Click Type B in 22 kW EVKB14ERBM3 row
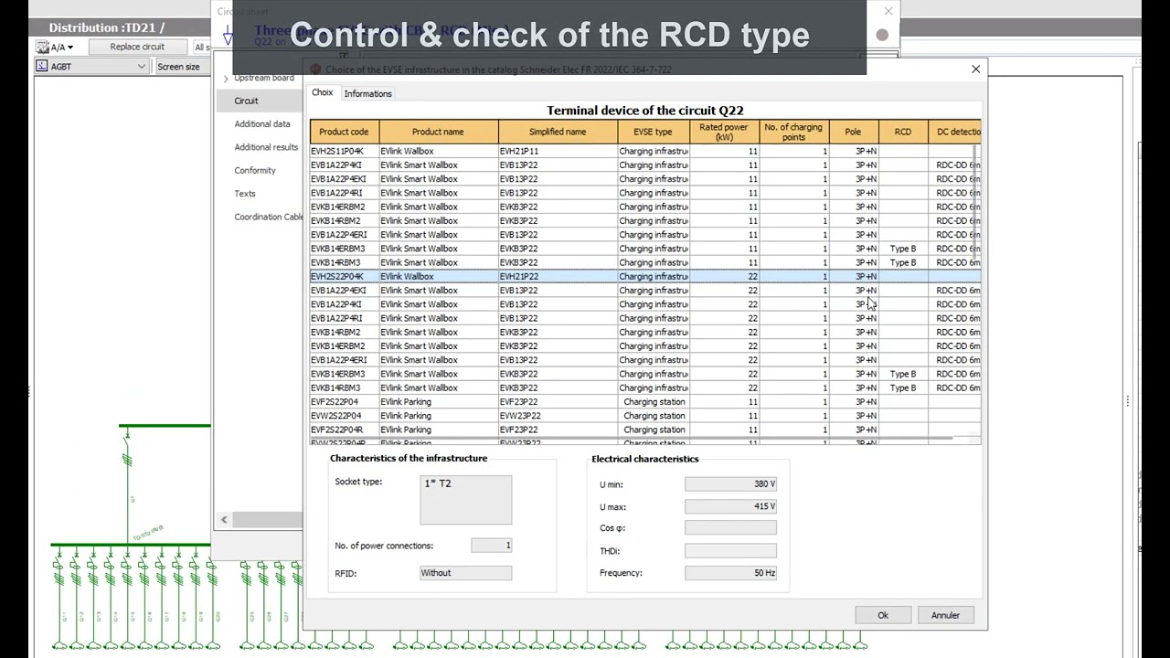The width and height of the screenshot is (1170, 658). pos(902,374)
